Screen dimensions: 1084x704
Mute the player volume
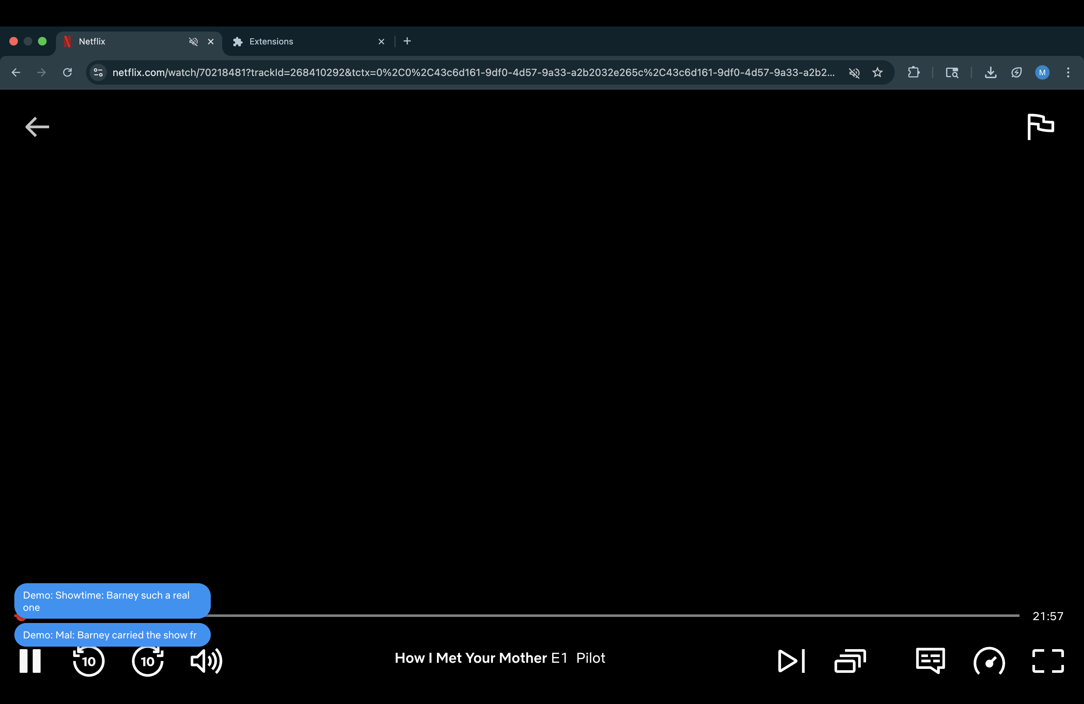click(x=206, y=660)
